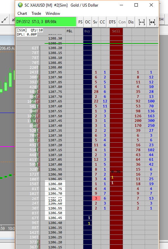
Task: Click the DPL: 0.00P label
Action: coord(27,34)
